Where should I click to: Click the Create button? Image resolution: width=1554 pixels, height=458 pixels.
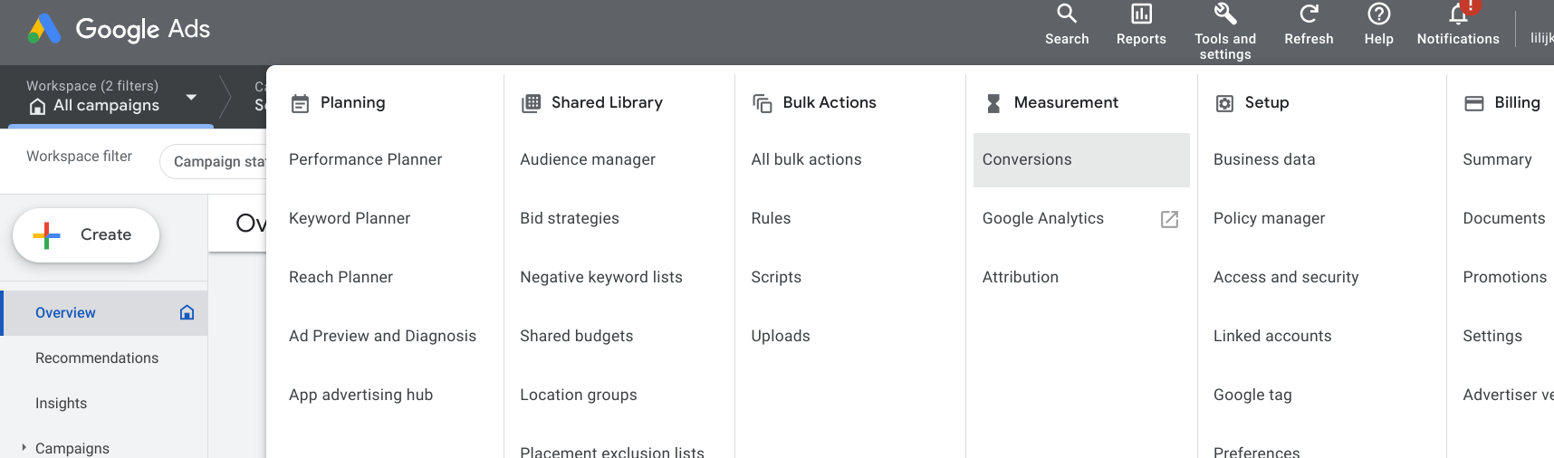click(86, 235)
